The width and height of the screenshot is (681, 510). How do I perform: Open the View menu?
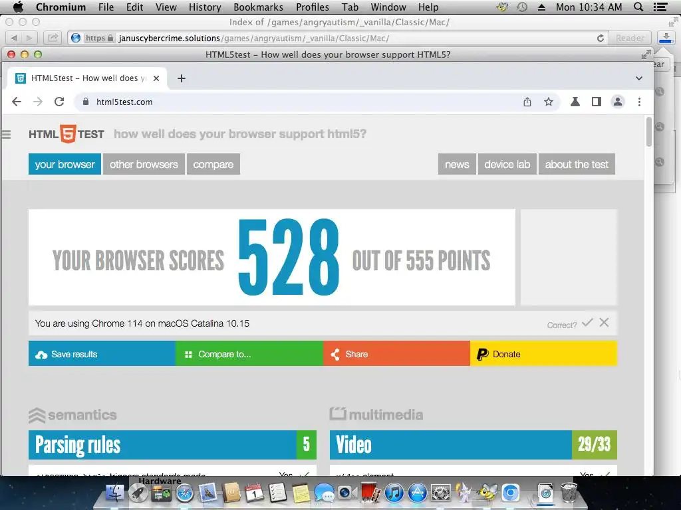point(166,7)
